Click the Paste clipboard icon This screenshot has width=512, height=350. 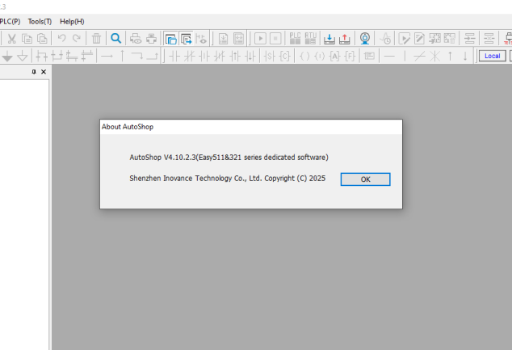coord(42,39)
